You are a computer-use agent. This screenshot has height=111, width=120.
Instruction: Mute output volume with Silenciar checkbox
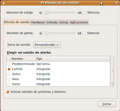coord(85,13)
